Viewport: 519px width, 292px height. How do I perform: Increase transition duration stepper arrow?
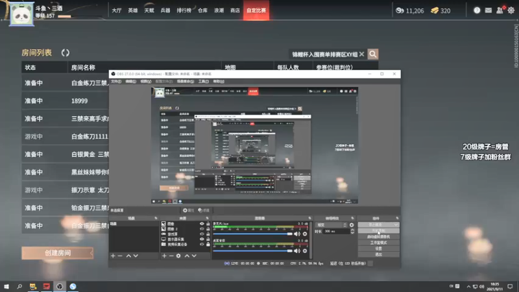(352, 230)
